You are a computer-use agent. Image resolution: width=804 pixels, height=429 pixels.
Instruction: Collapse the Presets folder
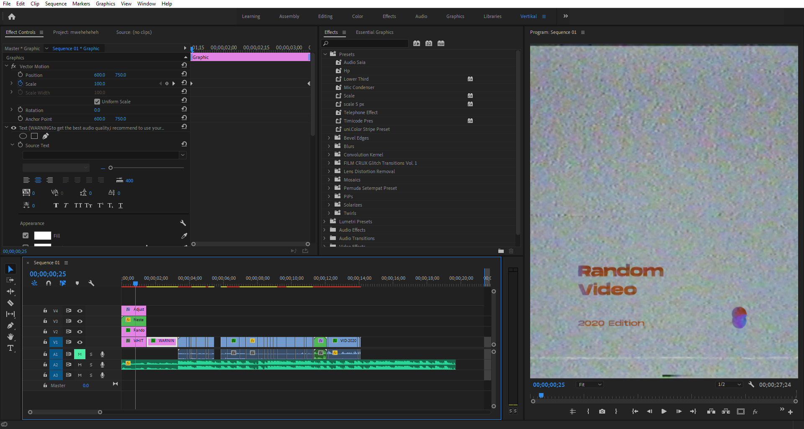325,54
